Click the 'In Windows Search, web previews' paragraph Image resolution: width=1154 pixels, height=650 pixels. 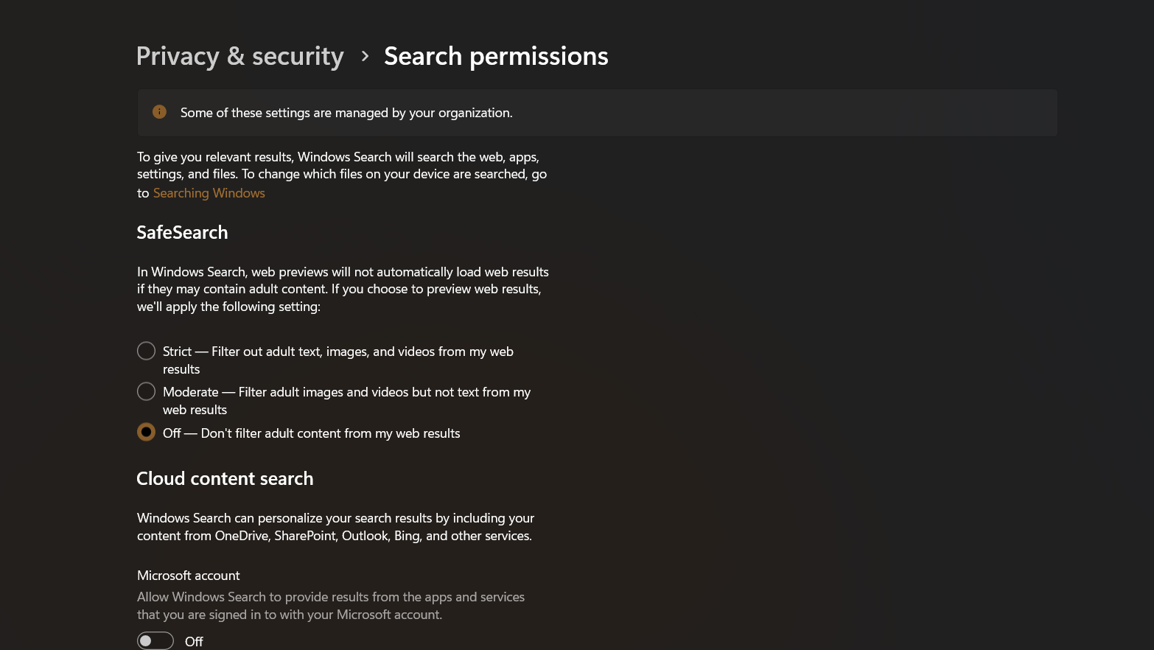(343, 289)
